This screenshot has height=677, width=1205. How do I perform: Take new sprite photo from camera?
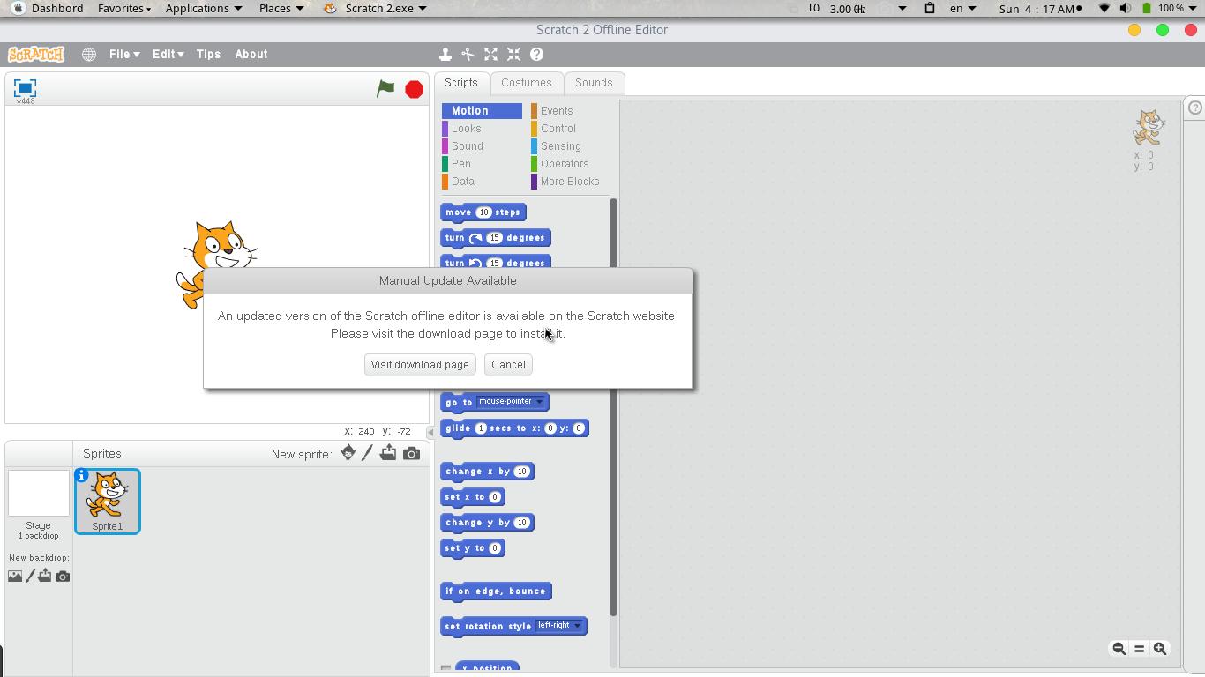pos(411,453)
